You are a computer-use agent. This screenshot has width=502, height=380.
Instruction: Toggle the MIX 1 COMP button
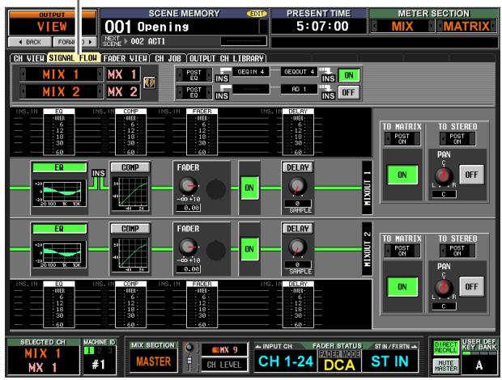130,167
